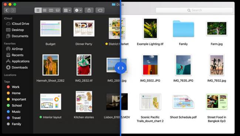The height and width of the screenshot is (136, 240).
Task: Click the blue comparison slider handle
Action: [121, 68]
